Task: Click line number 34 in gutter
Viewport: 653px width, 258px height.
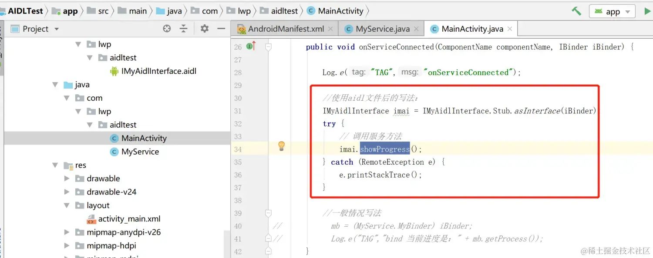Action: coord(238,149)
